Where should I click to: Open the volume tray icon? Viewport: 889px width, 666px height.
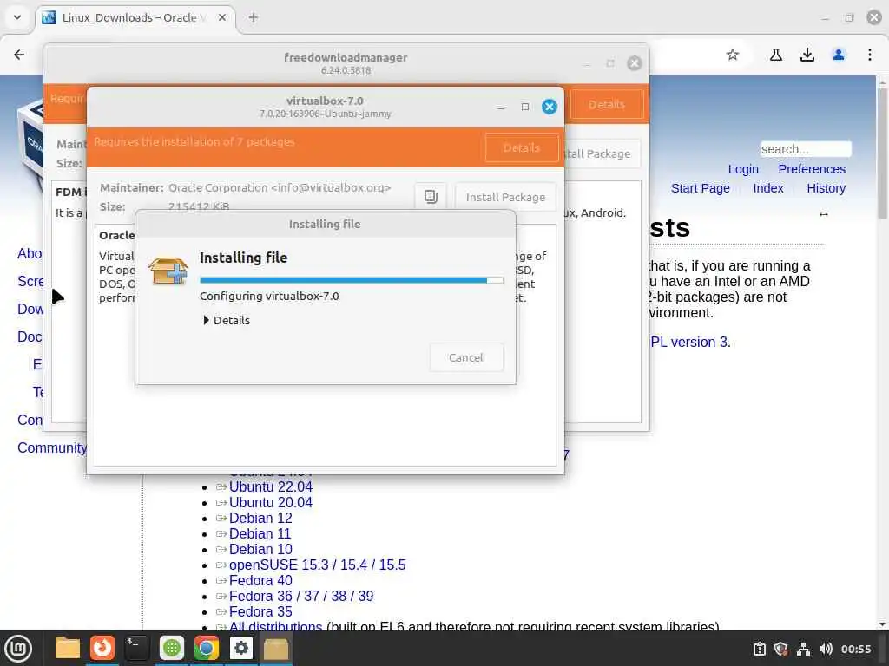(826, 649)
